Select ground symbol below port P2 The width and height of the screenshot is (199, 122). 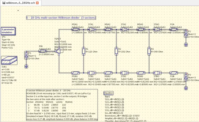(186, 45)
